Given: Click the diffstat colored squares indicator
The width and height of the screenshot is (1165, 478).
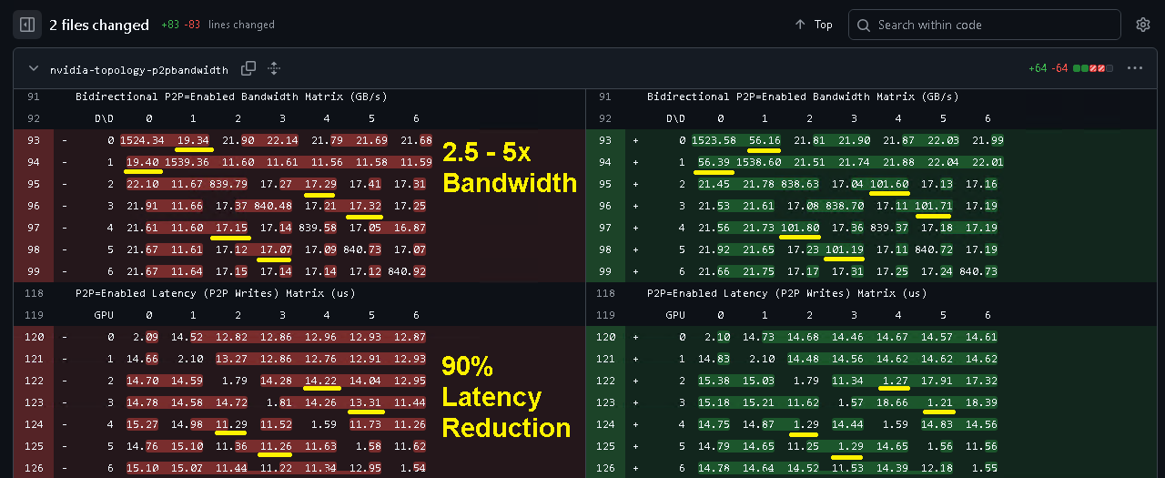Looking at the screenshot, I should coord(1093,68).
